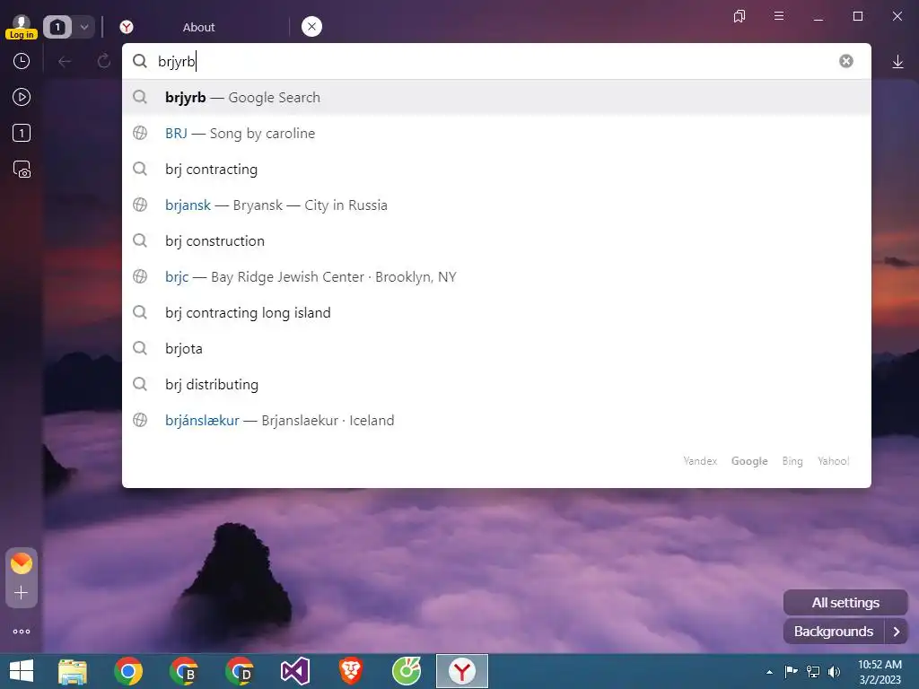Open the green taskbar app beside Brave
The height and width of the screenshot is (689, 919).
(407, 671)
